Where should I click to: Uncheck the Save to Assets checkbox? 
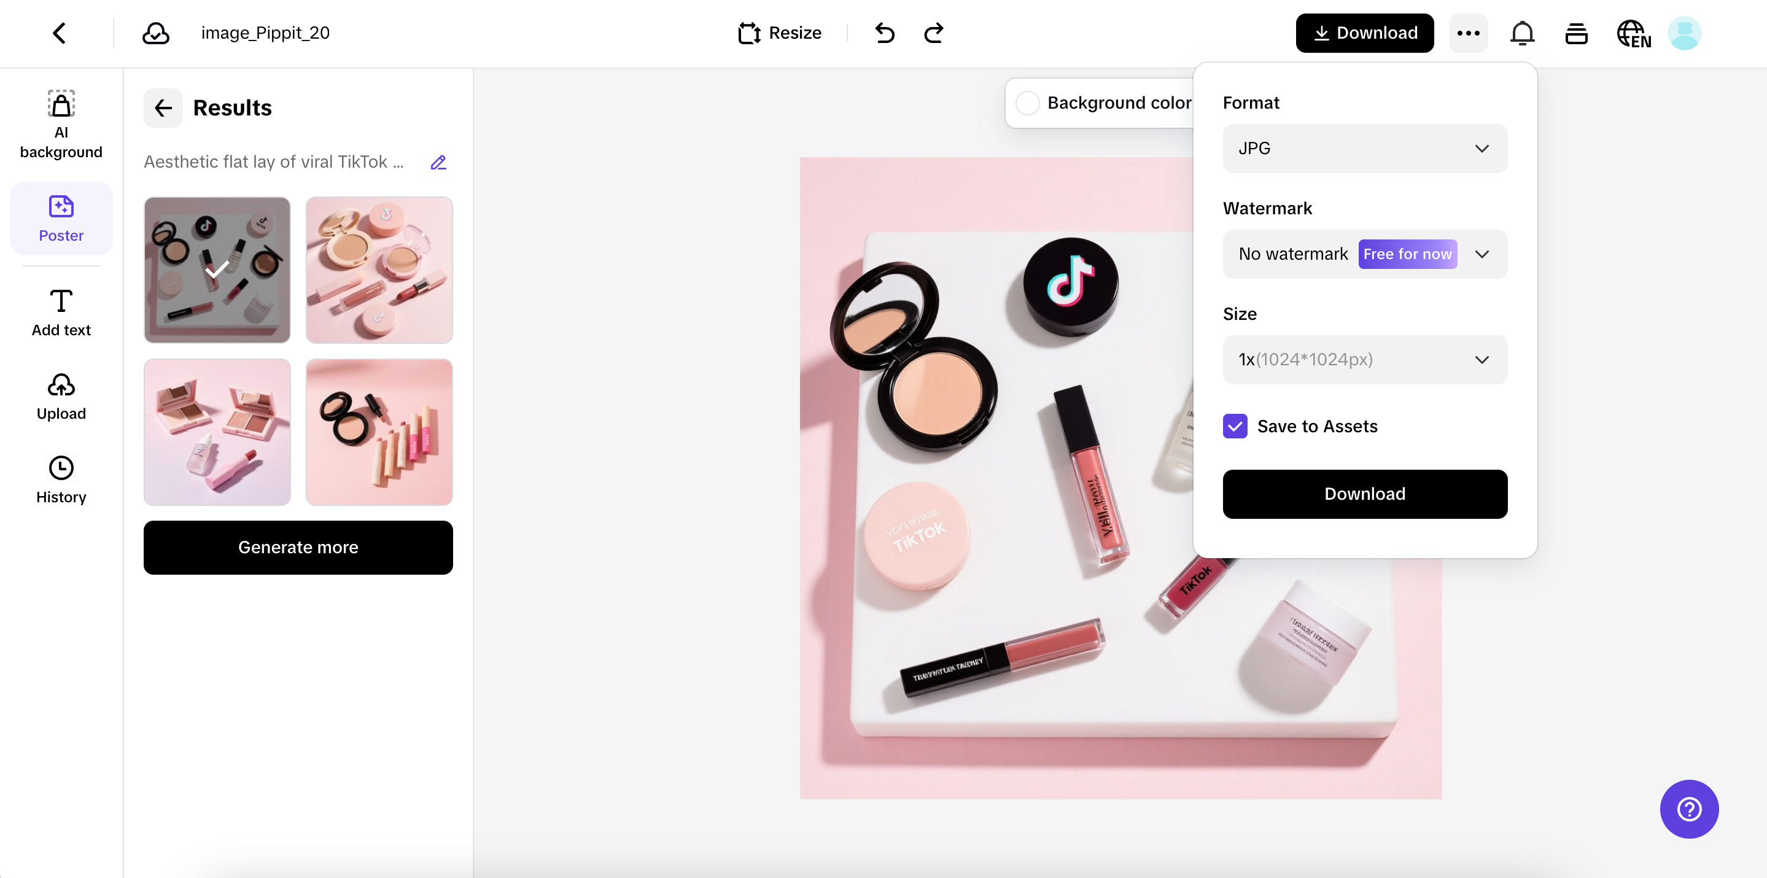1235,426
